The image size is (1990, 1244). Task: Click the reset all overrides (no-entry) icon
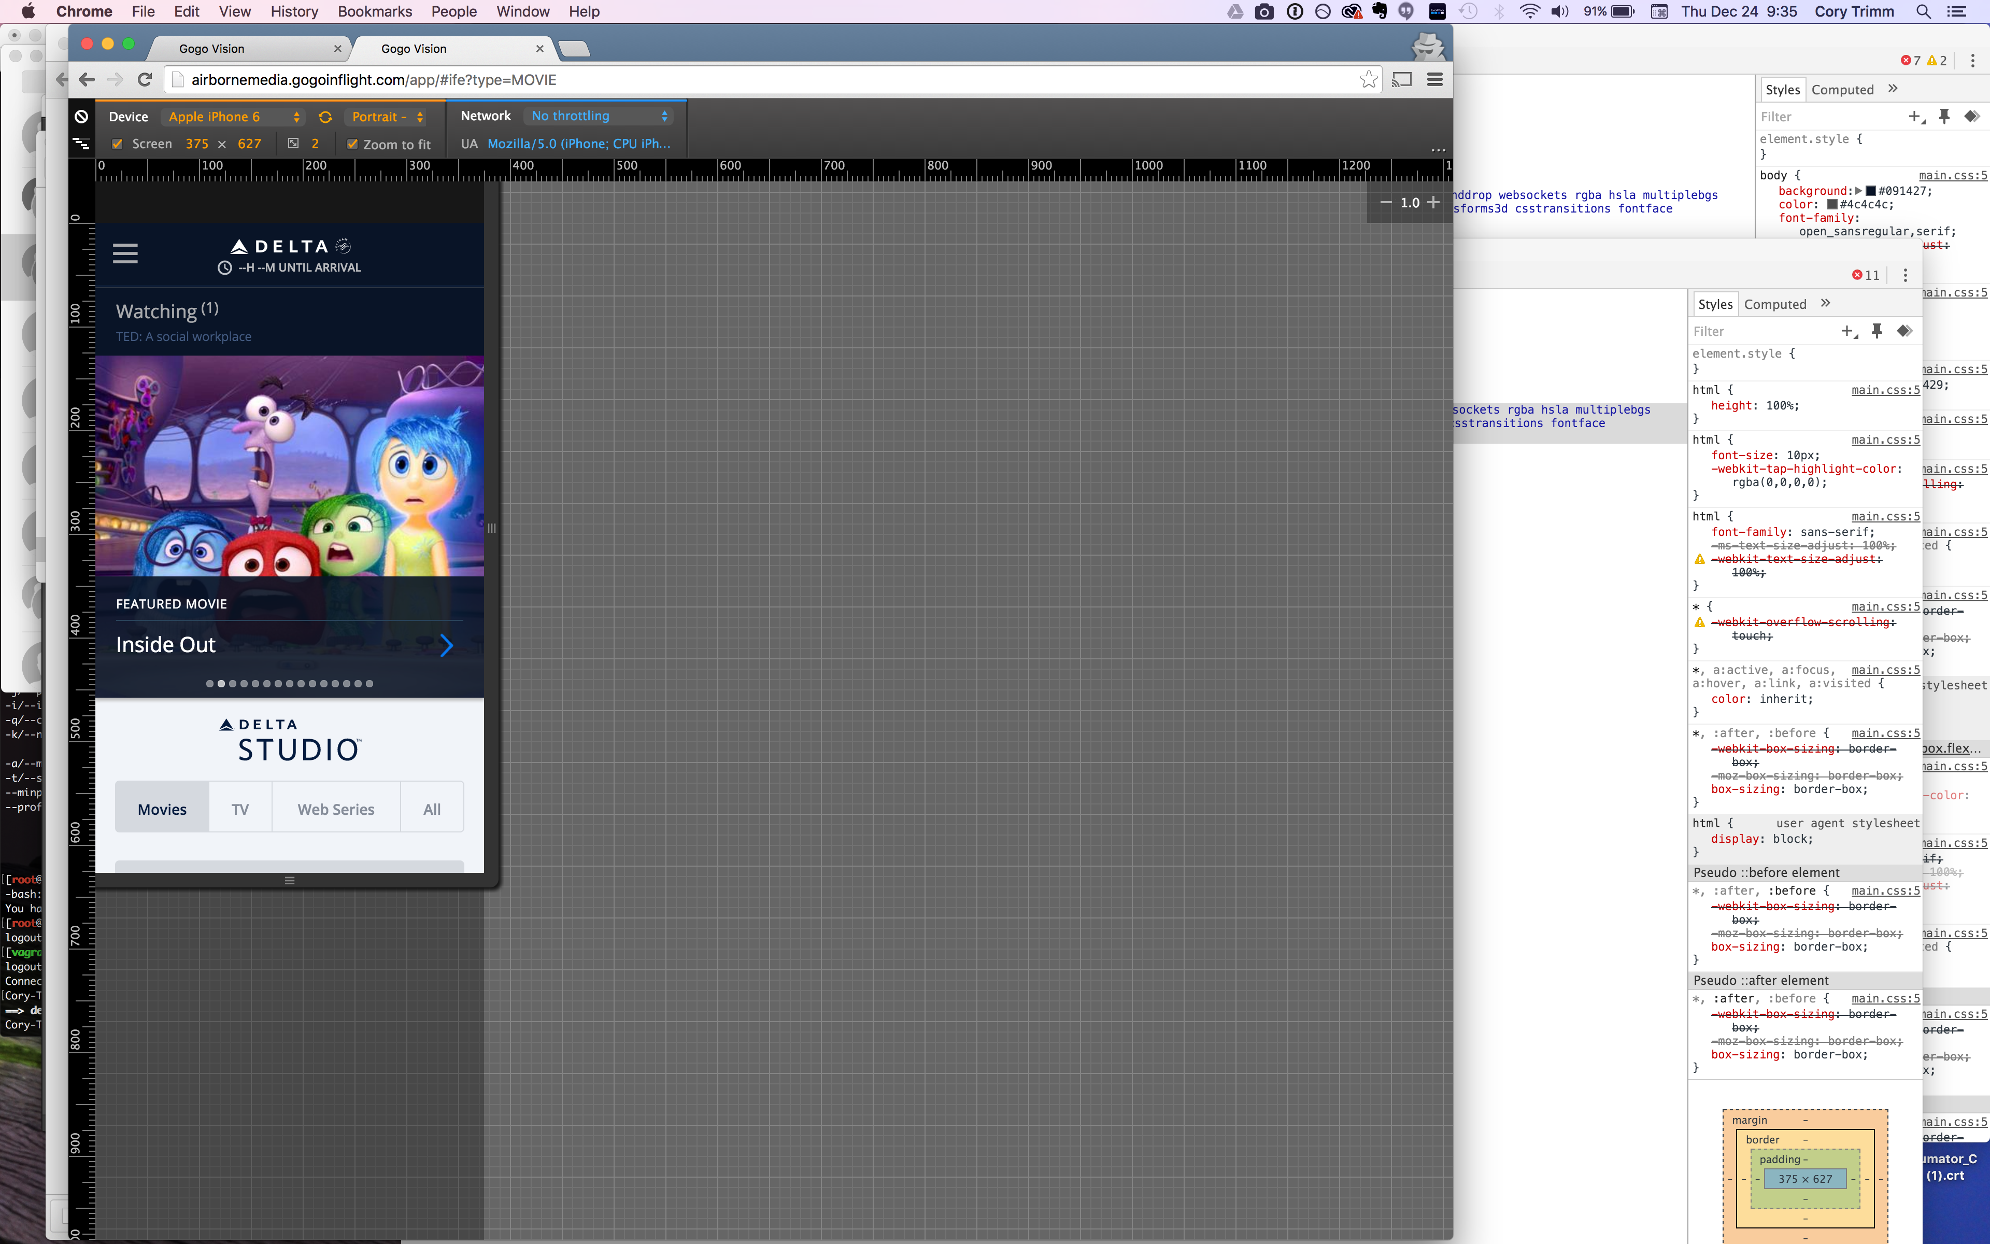pos(81,116)
